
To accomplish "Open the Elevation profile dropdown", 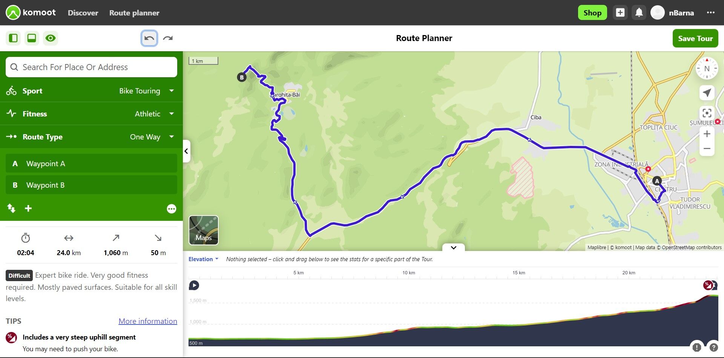I will tap(203, 259).
